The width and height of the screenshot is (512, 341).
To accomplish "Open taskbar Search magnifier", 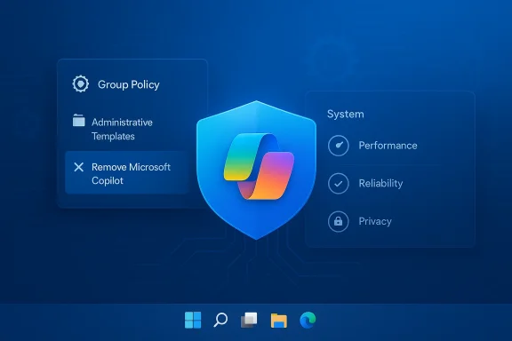I will (x=220, y=320).
